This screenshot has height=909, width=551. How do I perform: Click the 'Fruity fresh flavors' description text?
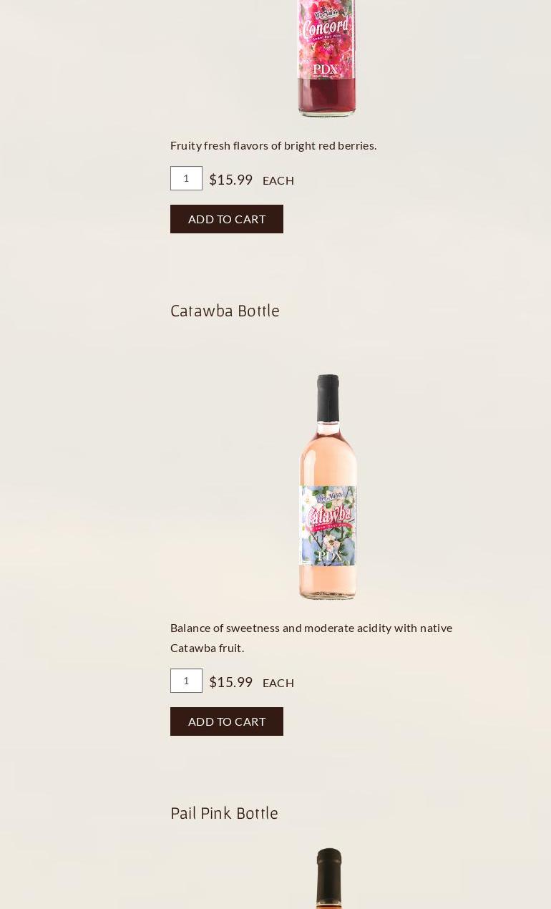click(x=273, y=145)
